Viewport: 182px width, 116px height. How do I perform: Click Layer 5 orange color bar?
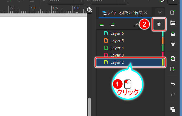click(x=163, y=40)
